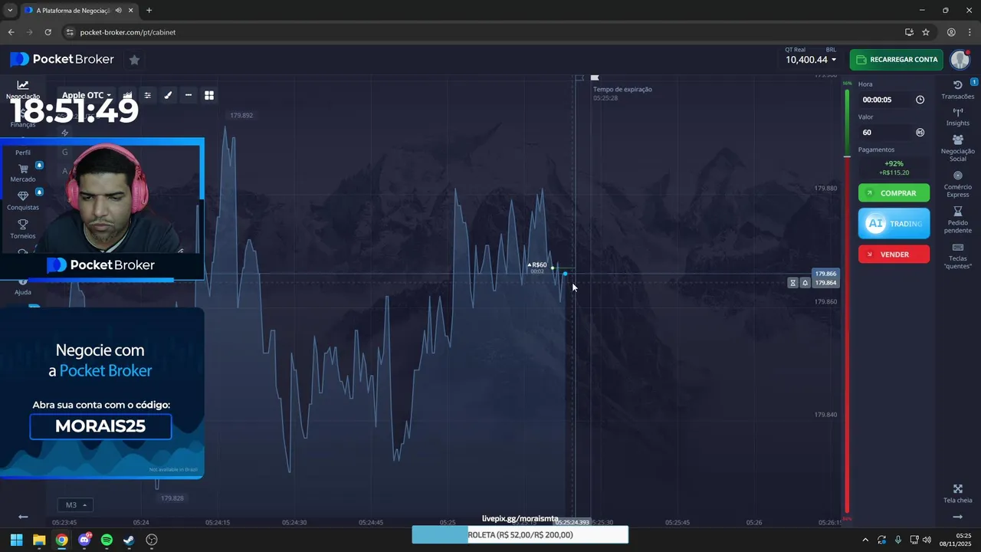Screen dimensions: 981x552
Task: Click the horizontal line tool
Action: pyautogui.click(x=189, y=95)
